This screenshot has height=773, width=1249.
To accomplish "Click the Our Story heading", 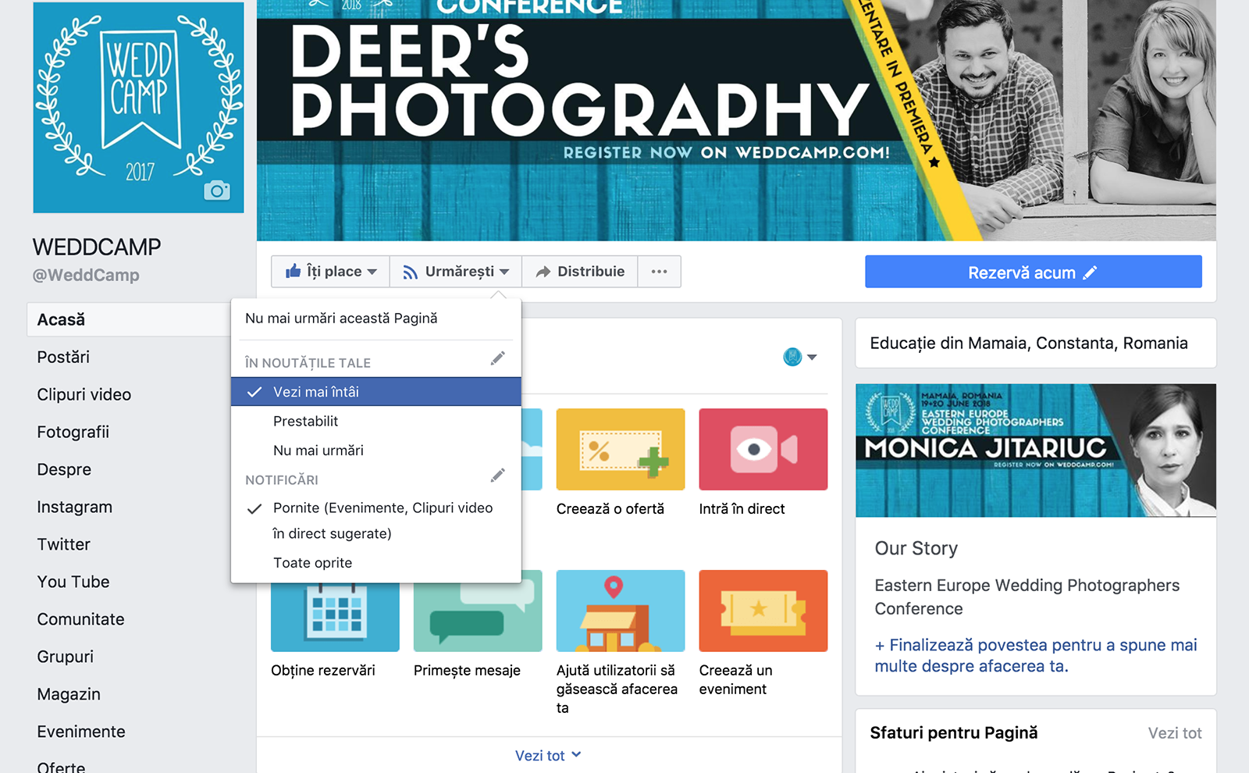I will pyautogui.click(x=916, y=549).
